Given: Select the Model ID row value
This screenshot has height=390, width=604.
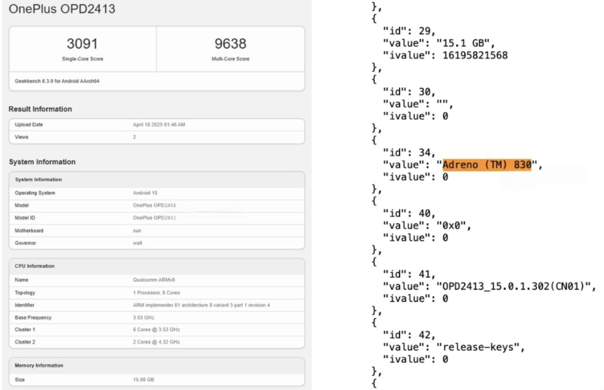Looking at the screenshot, I should tap(154, 218).
